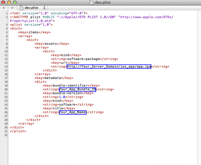
Task: Click the DOCTYPE plist declaration on line 2
Action: pos(92,17)
